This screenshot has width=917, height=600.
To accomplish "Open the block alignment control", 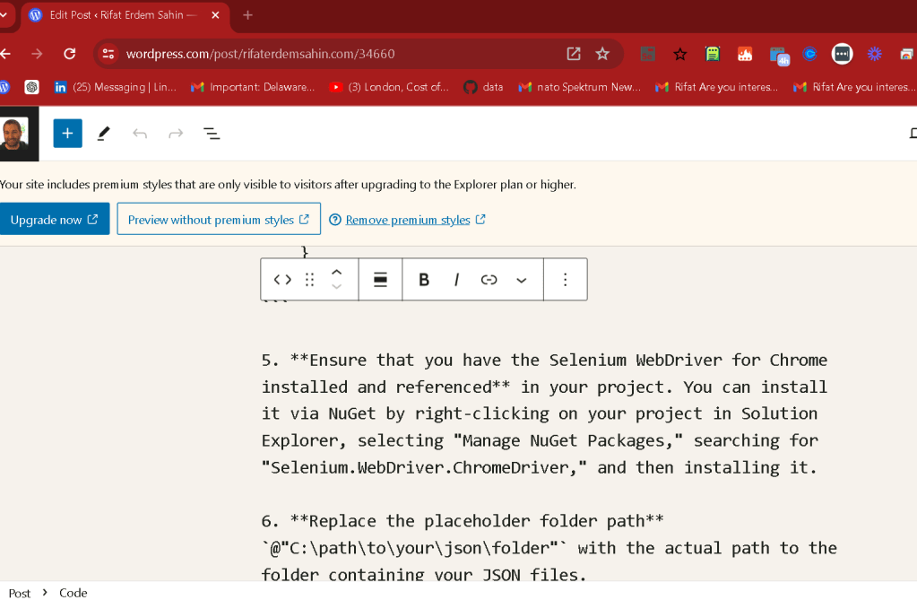I will pos(380,280).
